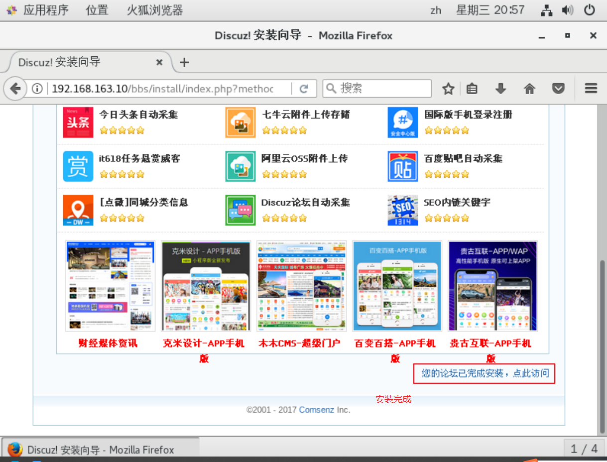This screenshot has height=462, width=607.
Task: Open 贵古互联-APP手机版 template thumbnail
Action: (492, 286)
